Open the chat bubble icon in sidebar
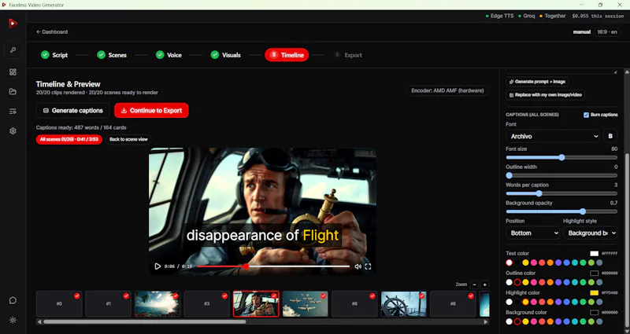Viewport: 630px width, 334px height. coord(13,300)
